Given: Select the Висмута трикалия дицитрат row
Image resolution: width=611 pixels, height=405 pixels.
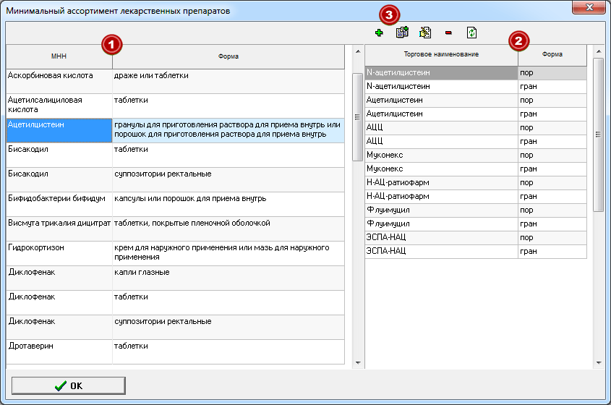Looking at the screenshot, I should click(x=176, y=229).
